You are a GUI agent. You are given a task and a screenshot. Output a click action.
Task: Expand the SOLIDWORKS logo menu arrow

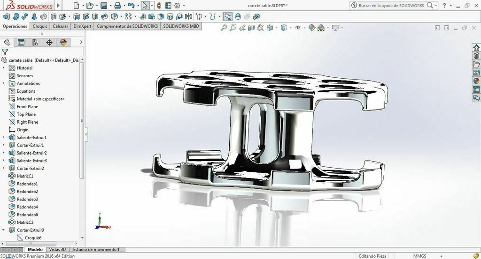click(58, 6)
